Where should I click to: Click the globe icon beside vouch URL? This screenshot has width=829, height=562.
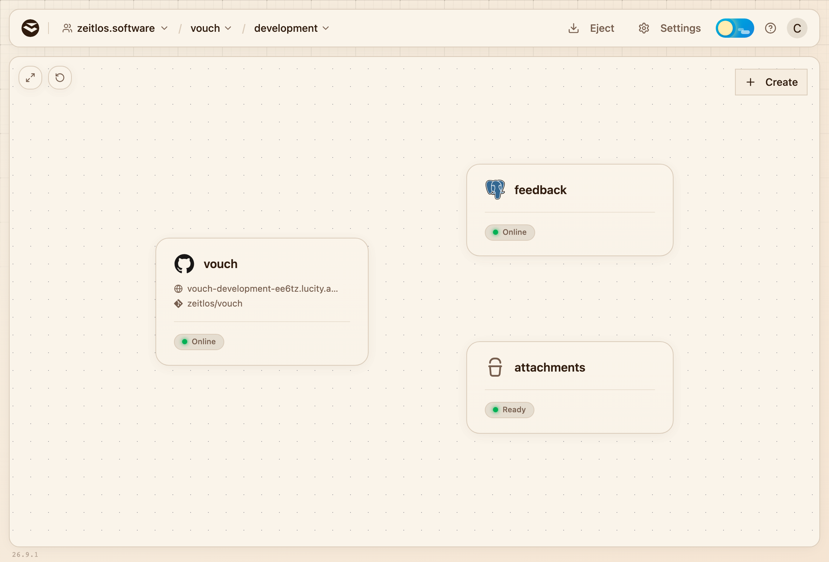[x=178, y=289]
